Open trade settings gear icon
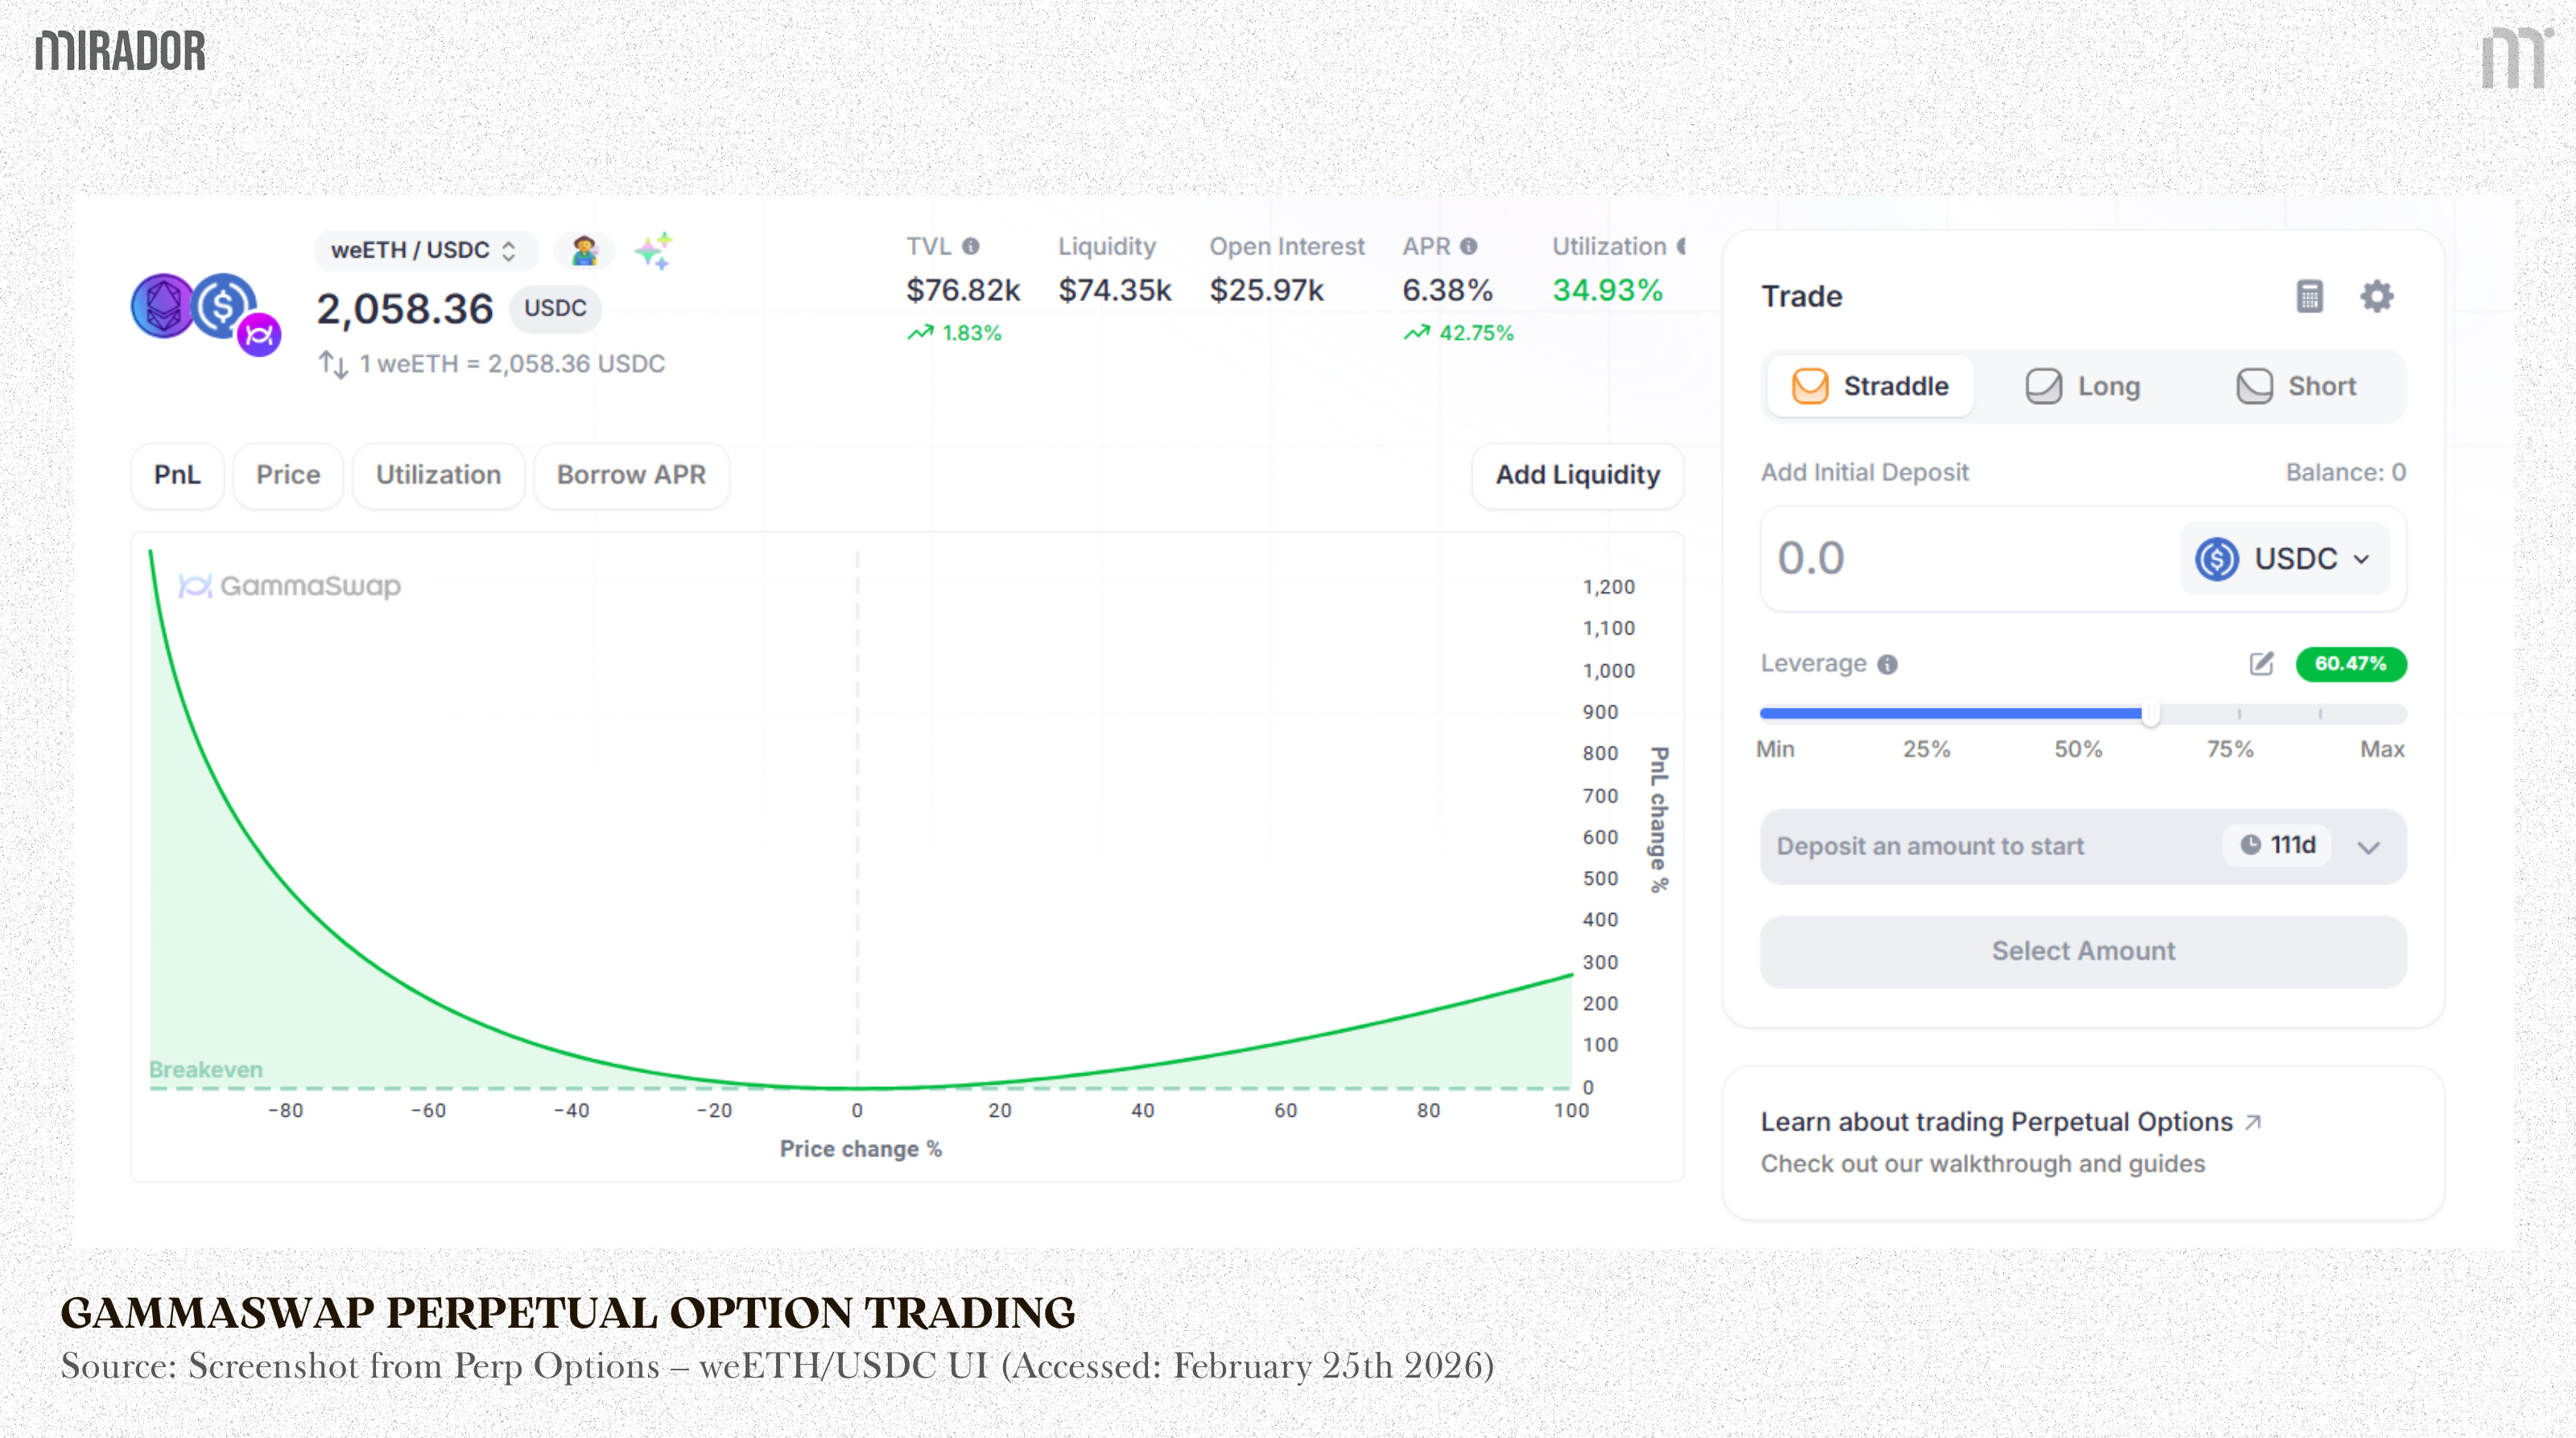2576x1438 pixels. pos(2377,296)
